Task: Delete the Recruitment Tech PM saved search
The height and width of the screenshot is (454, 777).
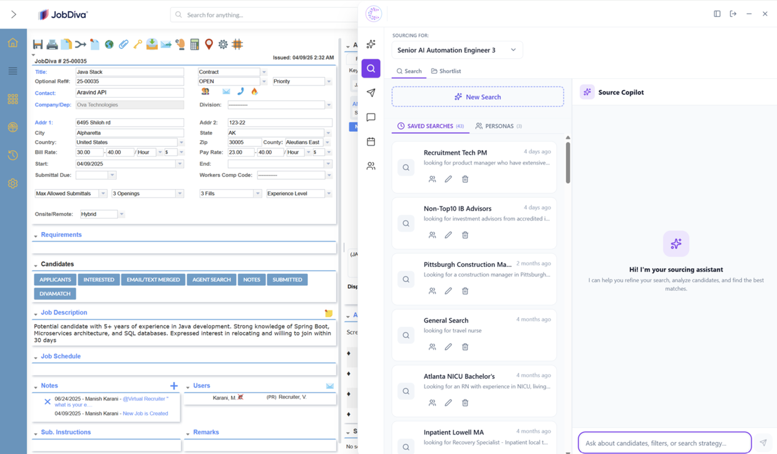Action: 465,179
